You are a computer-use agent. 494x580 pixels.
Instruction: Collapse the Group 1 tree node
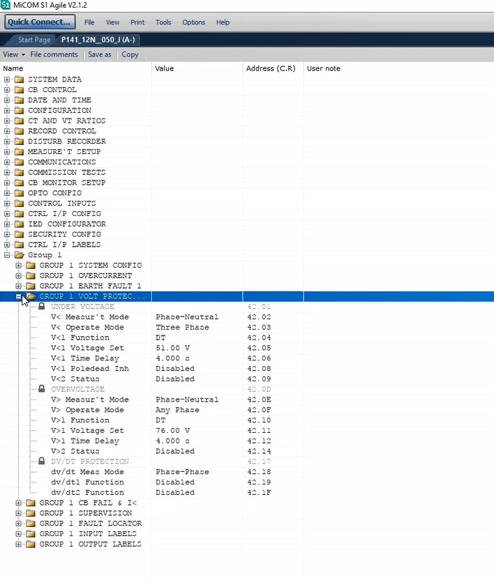click(7, 255)
